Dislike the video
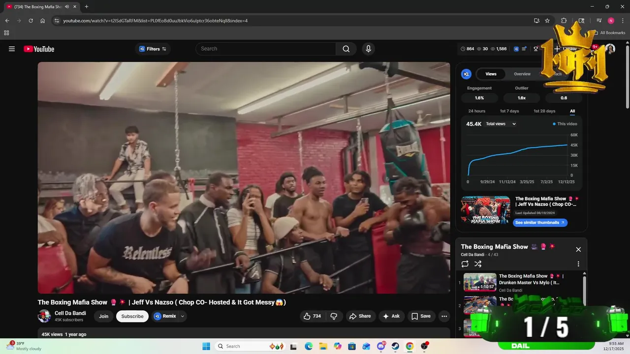Viewport: 630px width, 354px height. coord(334,316)
